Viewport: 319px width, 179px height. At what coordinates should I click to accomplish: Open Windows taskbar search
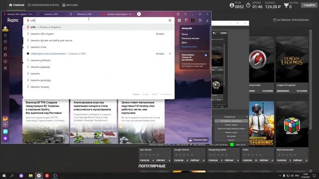pyautogui.click(x=12, y=176)
